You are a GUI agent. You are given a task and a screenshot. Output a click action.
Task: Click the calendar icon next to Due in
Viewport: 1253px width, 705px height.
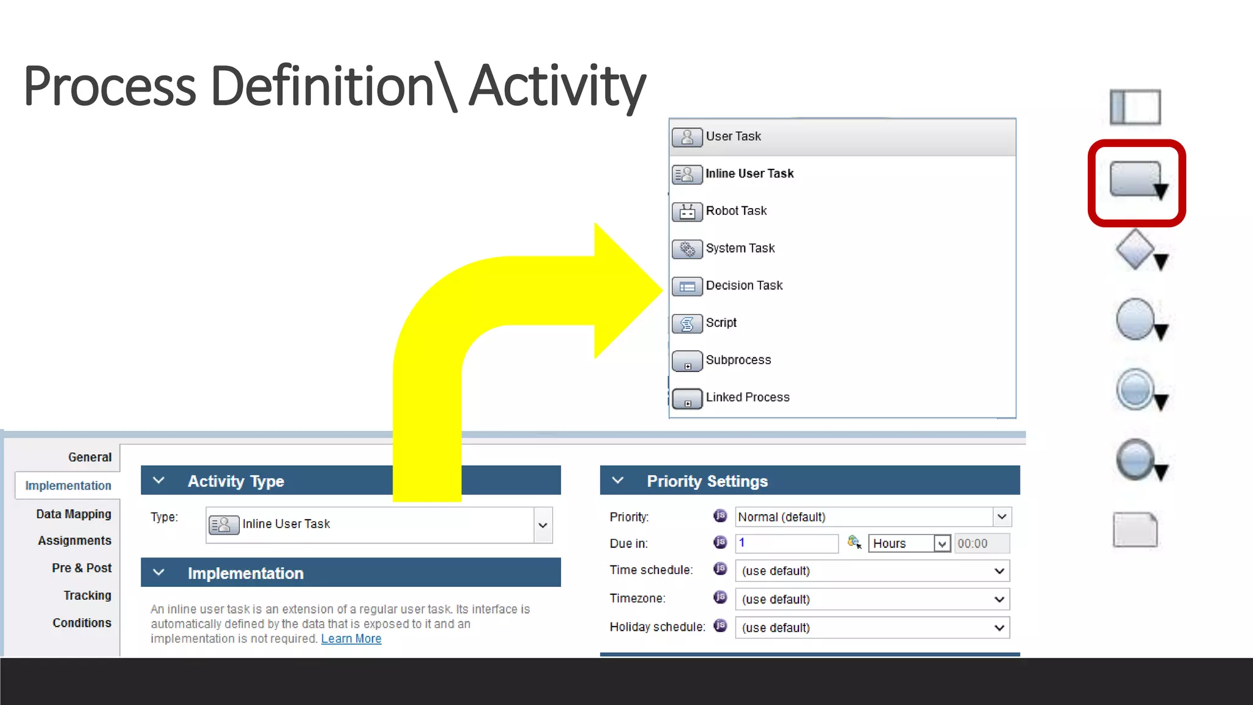pos(854,542)
